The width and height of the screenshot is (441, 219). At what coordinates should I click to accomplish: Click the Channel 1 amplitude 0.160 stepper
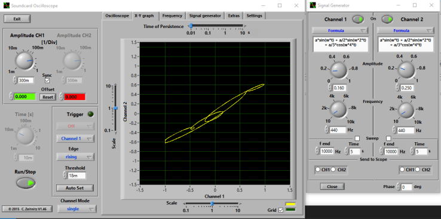(330, 87)
